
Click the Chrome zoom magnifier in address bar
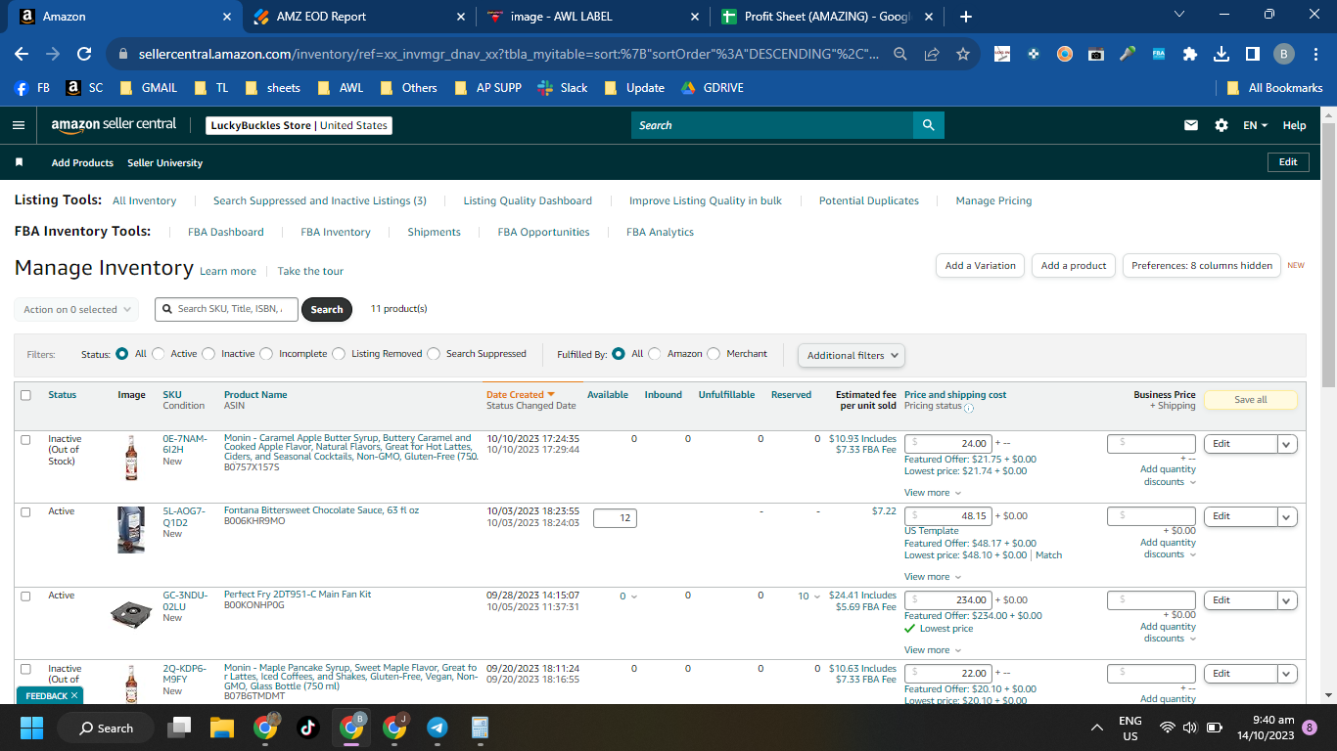click(x=900, y=55)
